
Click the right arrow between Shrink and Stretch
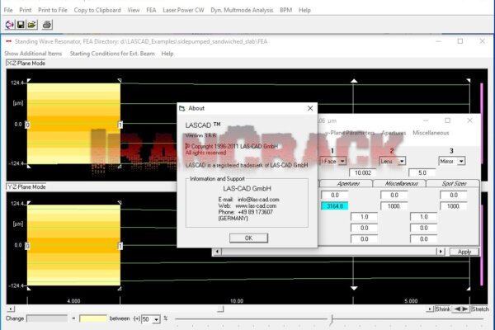pos(465,309)
